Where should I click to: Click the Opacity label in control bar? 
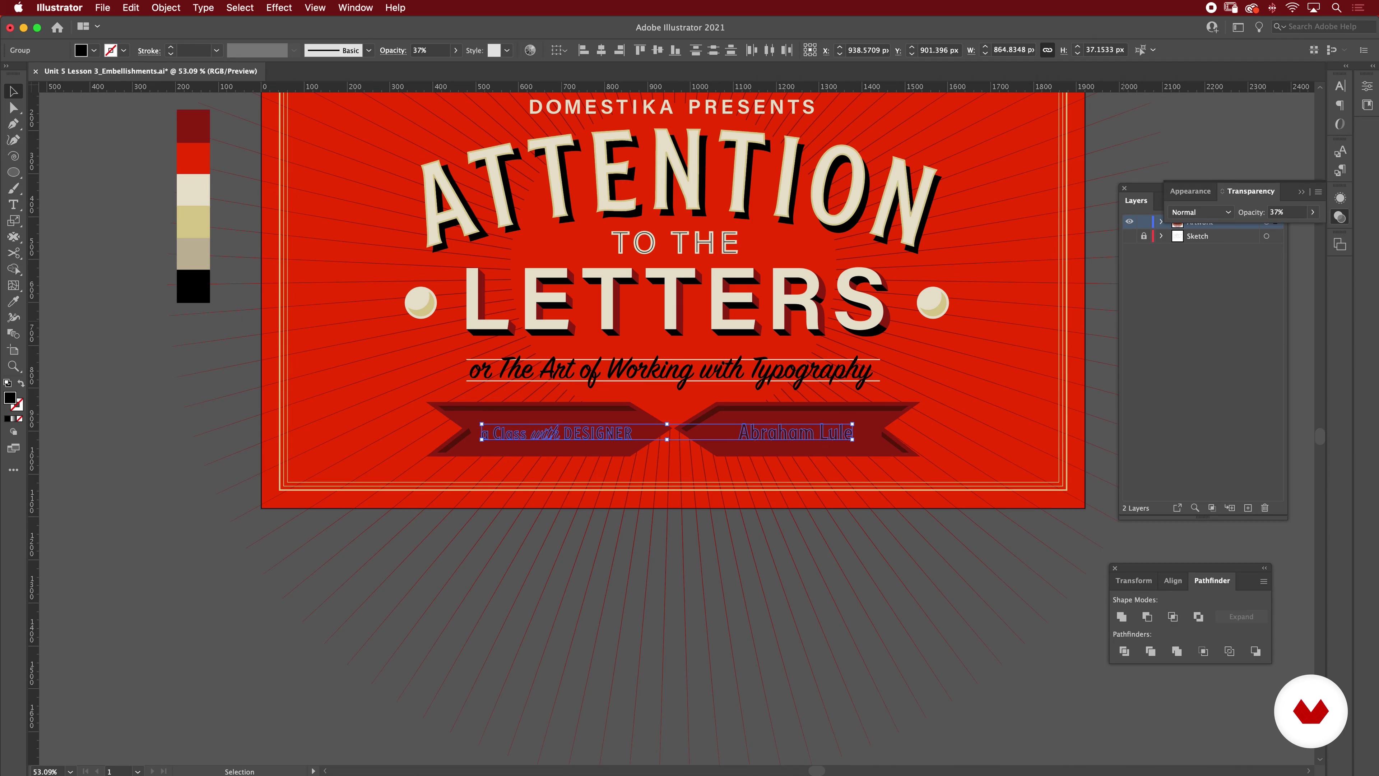coord(393,50)
